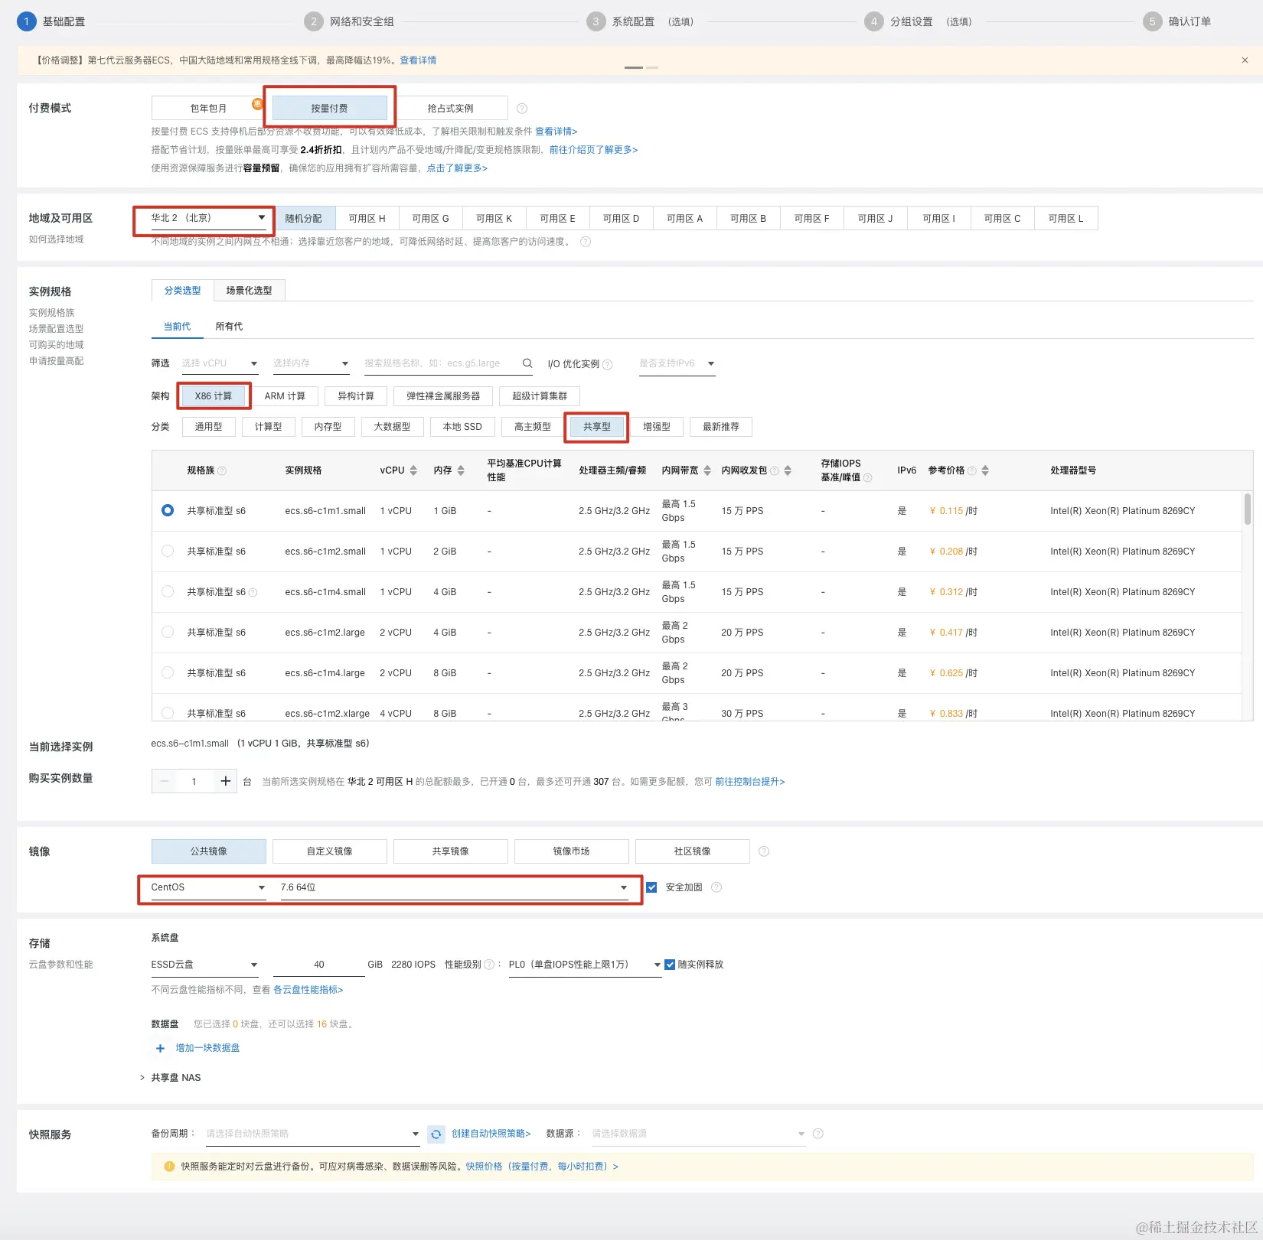This screenshot has height=1240, width=1263.
Task: Open the 创建自动快照策略 link
Action: pyautogui.click(x=491, y=1134)
